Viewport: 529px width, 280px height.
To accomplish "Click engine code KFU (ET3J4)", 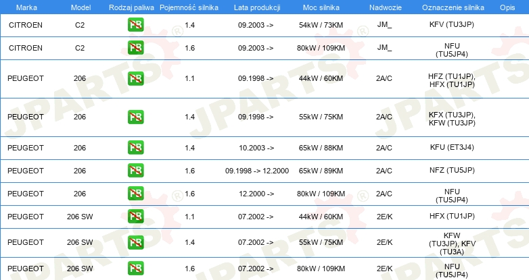I will click(452, 147).
